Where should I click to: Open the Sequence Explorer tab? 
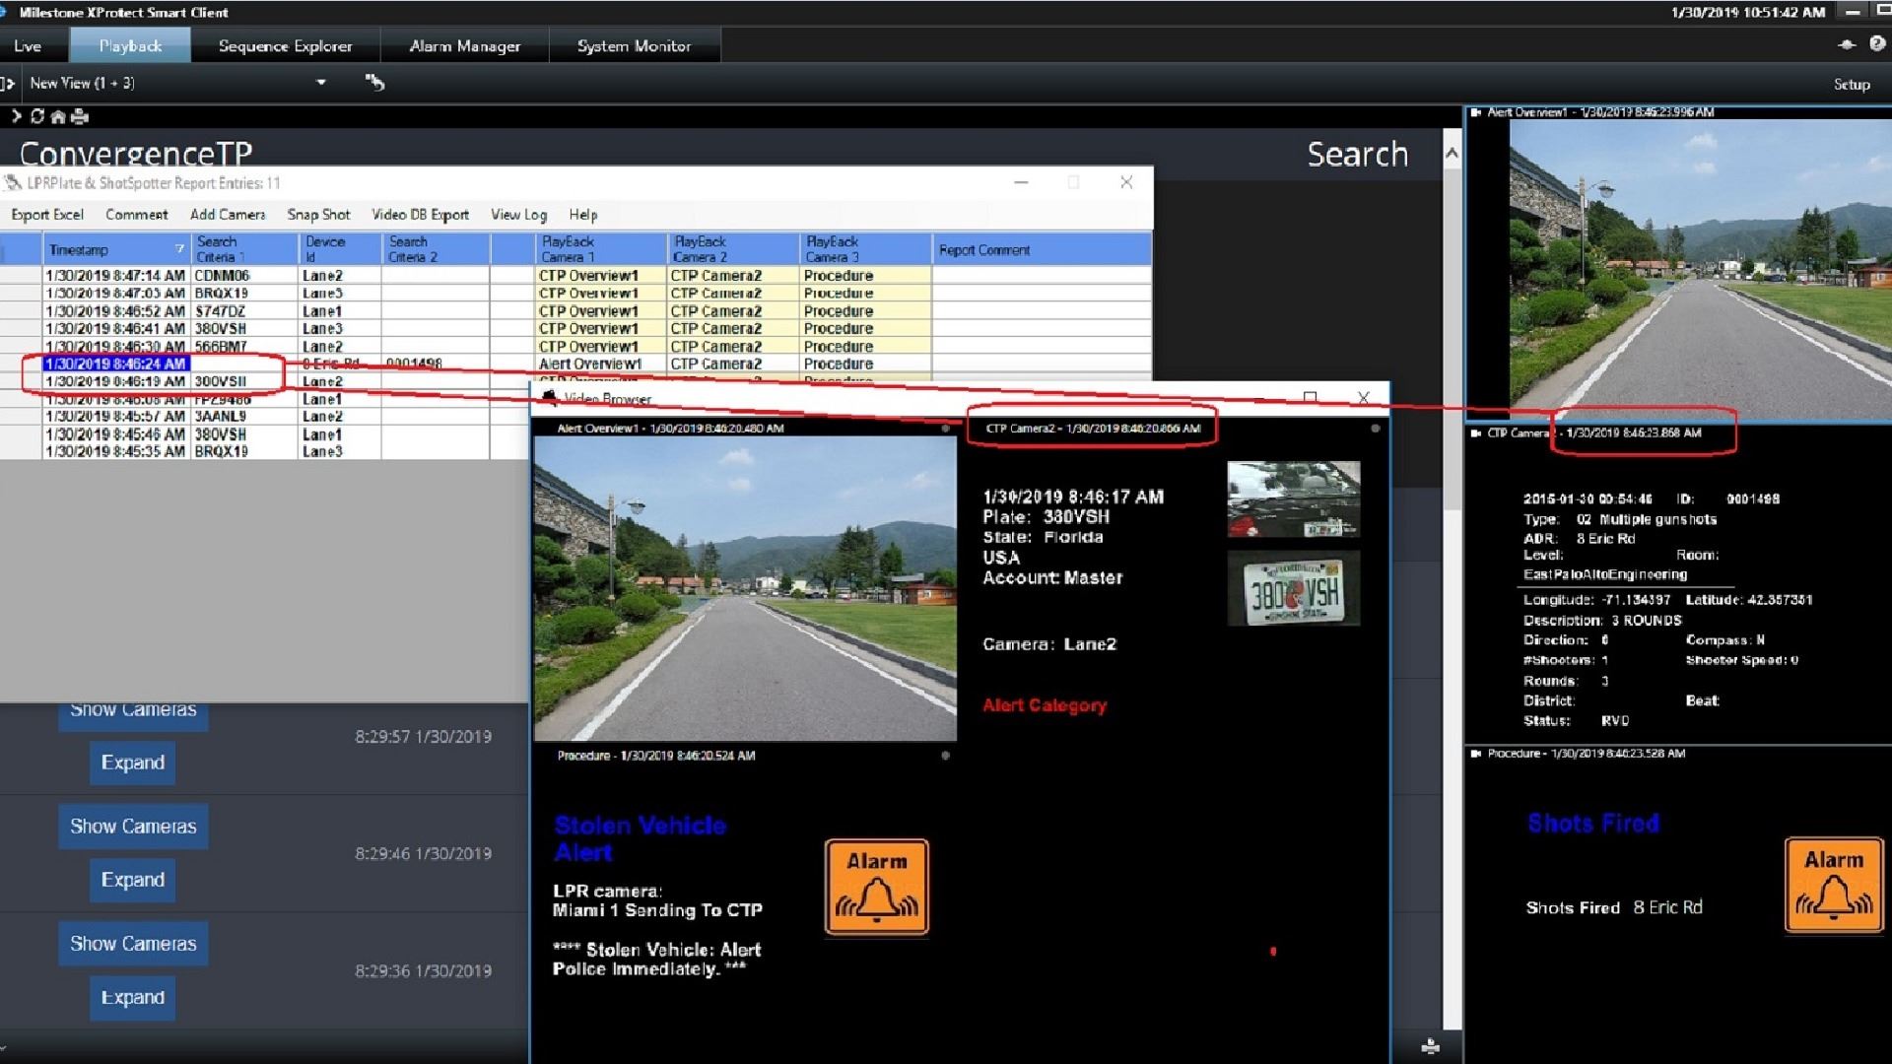pyautogui.click(x=285, y=45)
